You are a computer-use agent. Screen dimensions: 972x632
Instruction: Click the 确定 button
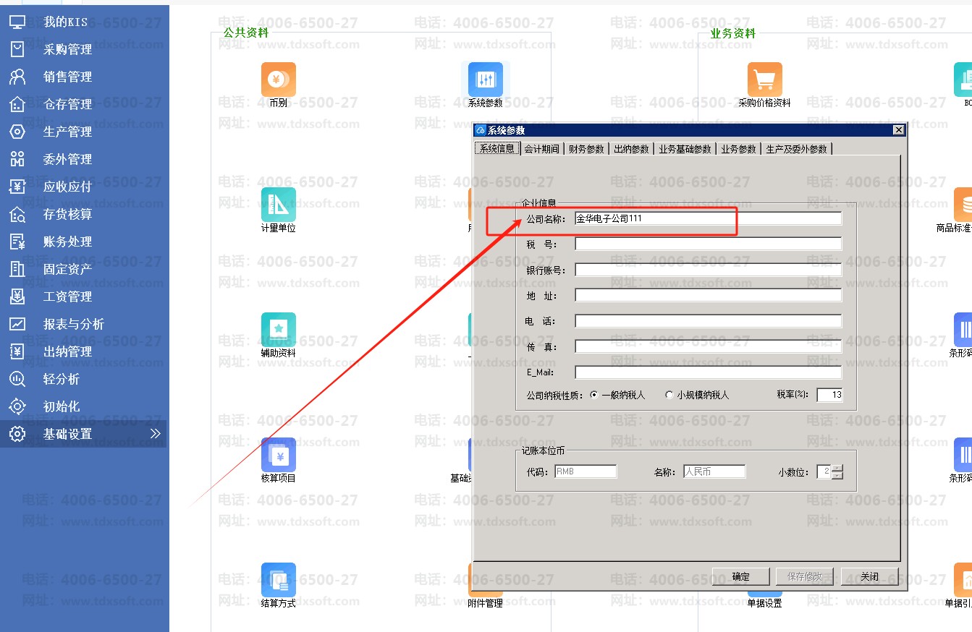[x=741, y=576]
